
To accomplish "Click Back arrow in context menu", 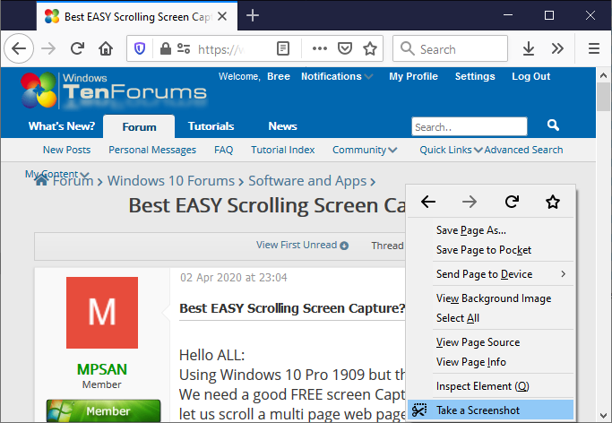I will (x=428, y=202).
